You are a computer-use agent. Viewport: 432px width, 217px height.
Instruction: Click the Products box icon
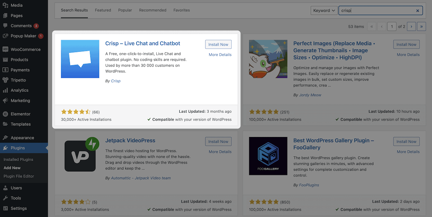coord(5,60)
